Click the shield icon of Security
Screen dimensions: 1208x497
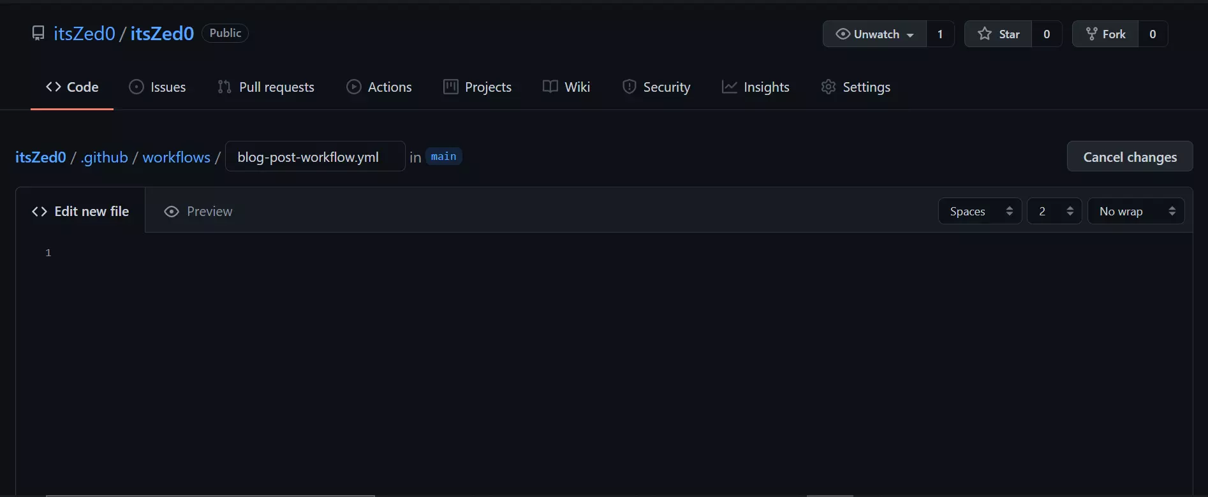629,87
